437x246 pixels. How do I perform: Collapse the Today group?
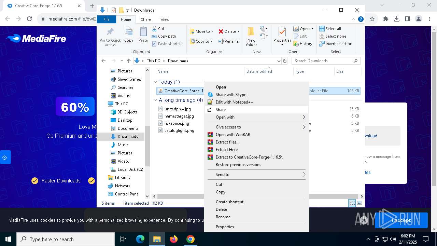coord(155,82)
